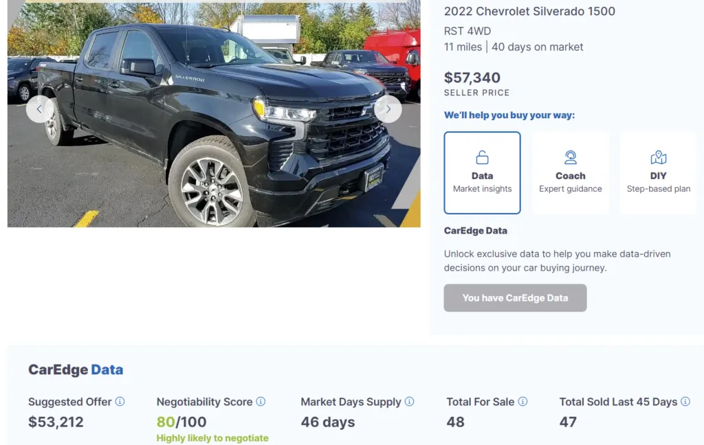
Task: Click the 80/100 negotiability score value
Action: pos(181,422)
